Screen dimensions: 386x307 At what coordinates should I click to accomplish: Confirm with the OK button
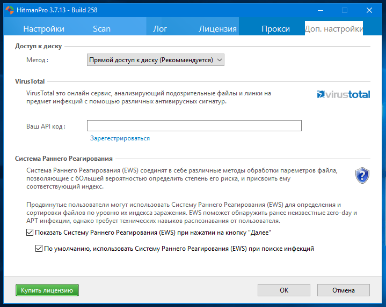point(284,290)
